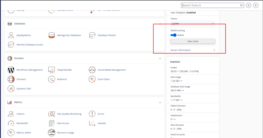This screenshot has width=263, height=138.
Task: Toggle the NGINX Caching switch
Action: (x=173, y=35)
